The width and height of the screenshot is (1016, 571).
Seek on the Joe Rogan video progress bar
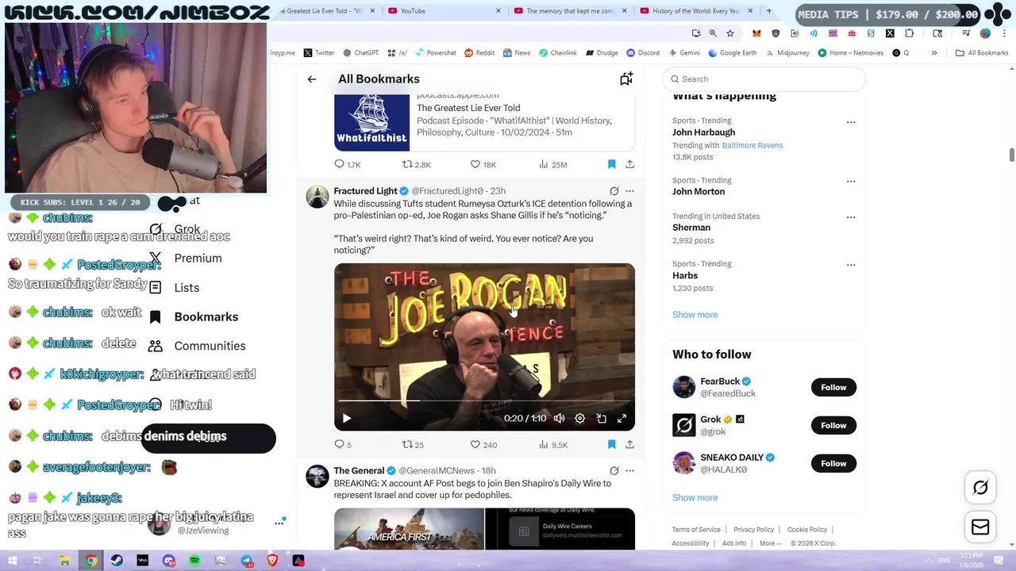[x=484, y=401]
